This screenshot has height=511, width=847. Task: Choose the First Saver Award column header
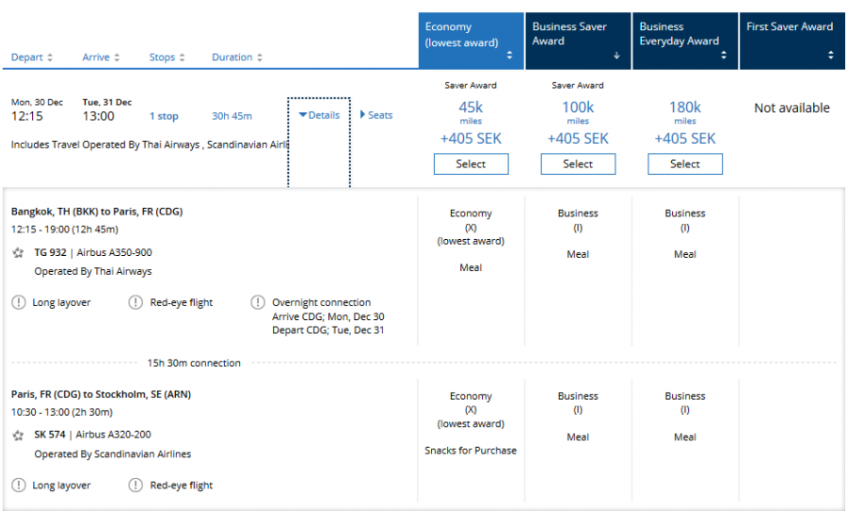(x=791, y=41)
